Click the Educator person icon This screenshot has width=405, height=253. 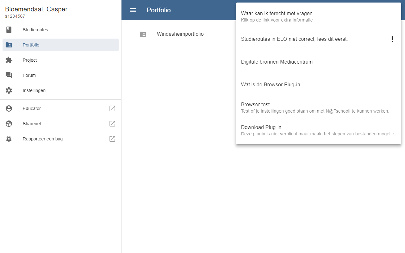9,108
